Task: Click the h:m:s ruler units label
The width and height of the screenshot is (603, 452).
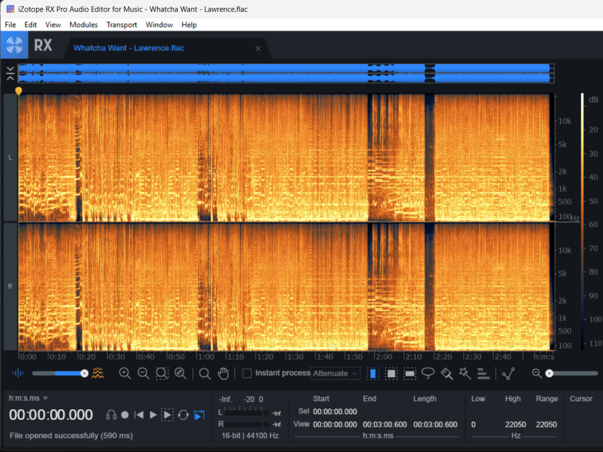Action: (x=544, y=357)
